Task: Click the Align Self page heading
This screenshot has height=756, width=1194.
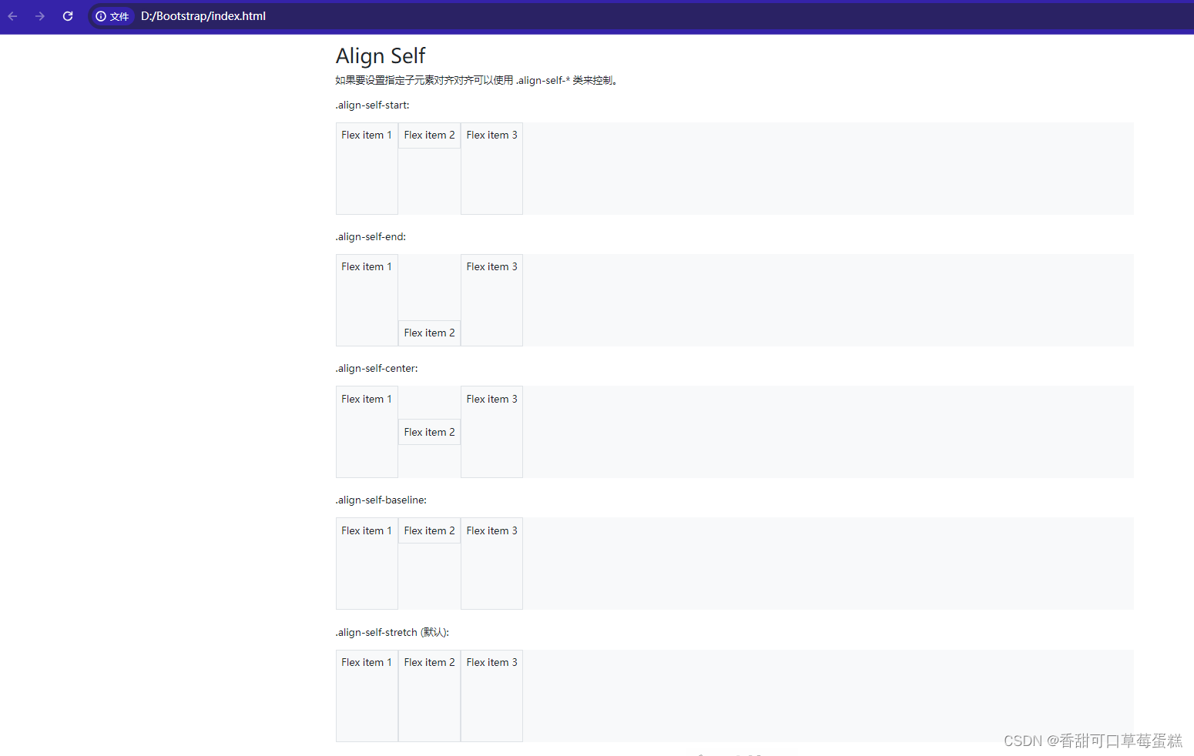Action: point(381,55)
